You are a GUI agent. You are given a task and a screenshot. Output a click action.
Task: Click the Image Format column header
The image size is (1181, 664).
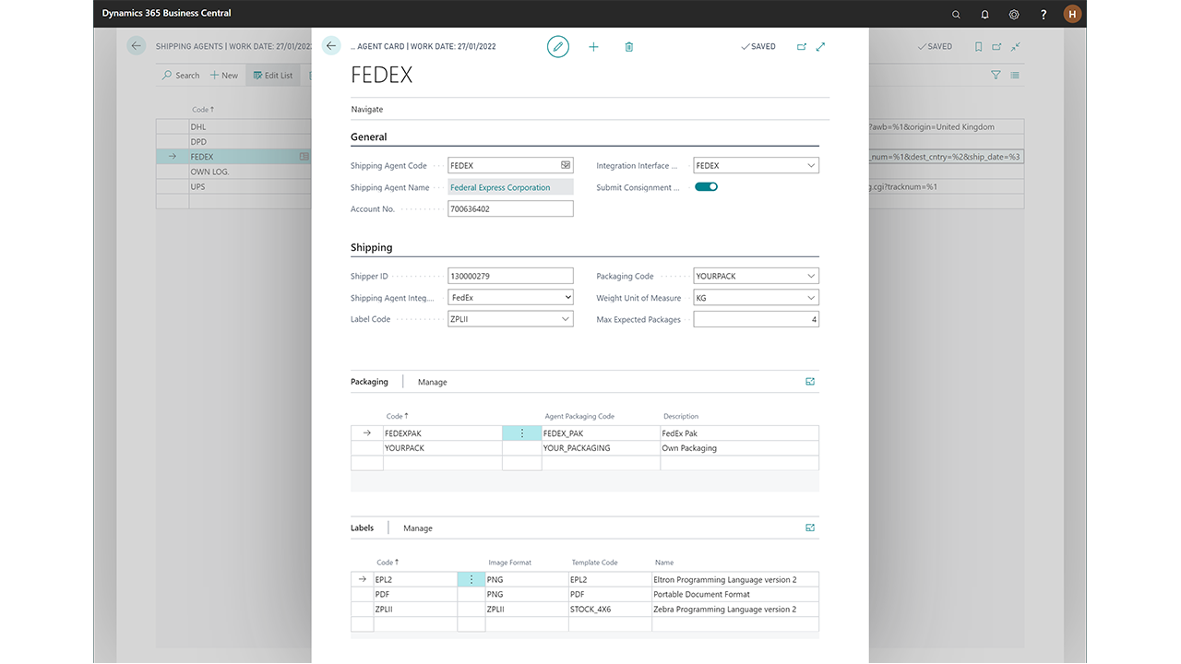(x=509, y=562)
